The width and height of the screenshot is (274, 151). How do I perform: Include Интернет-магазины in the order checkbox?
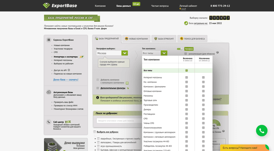(186, 77)
